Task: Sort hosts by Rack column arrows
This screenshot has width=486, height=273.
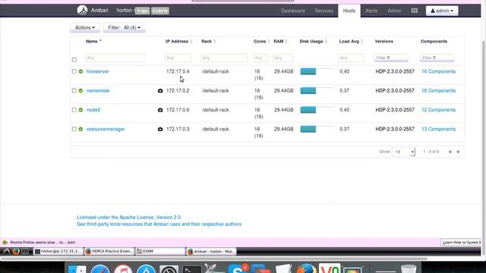Action: point(214,42)
